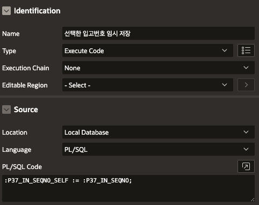Click the Editable Region go-to arrow button

point(246,85)
